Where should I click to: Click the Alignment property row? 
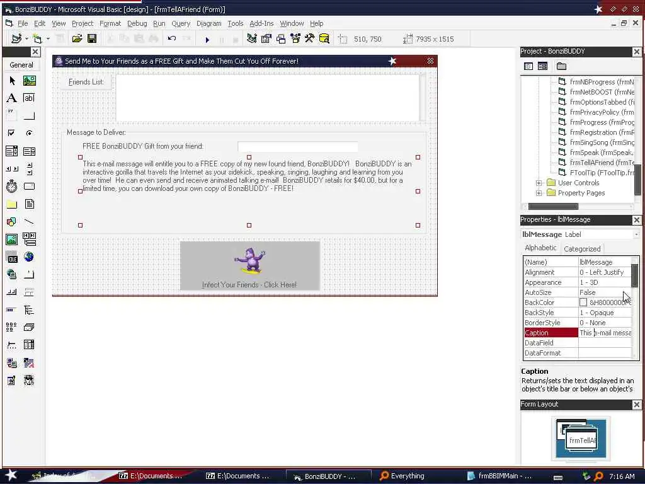tap(578, 272)
